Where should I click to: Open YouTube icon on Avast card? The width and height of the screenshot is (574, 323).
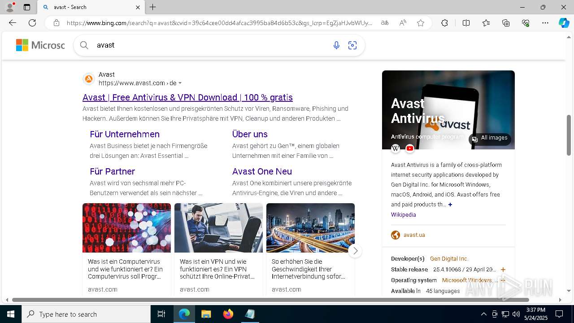click(x=410, y=148)
